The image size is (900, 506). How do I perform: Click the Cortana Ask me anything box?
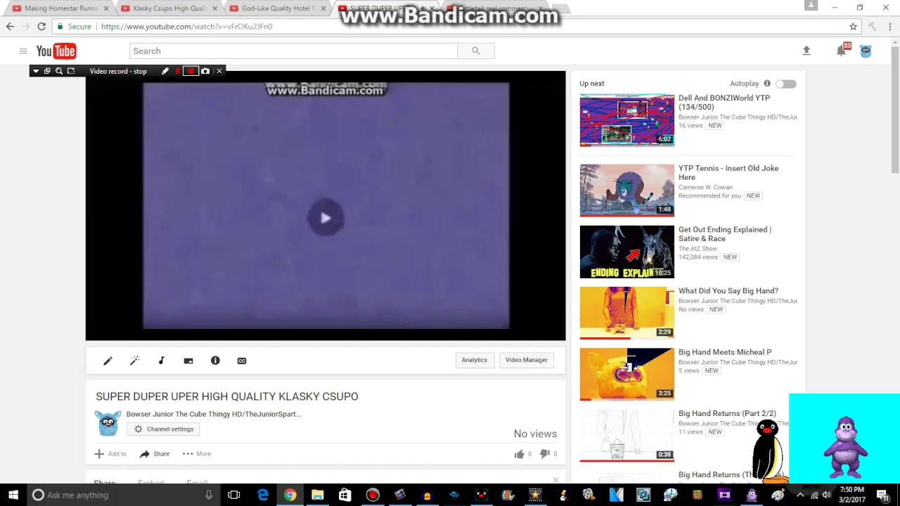[124, 495]
